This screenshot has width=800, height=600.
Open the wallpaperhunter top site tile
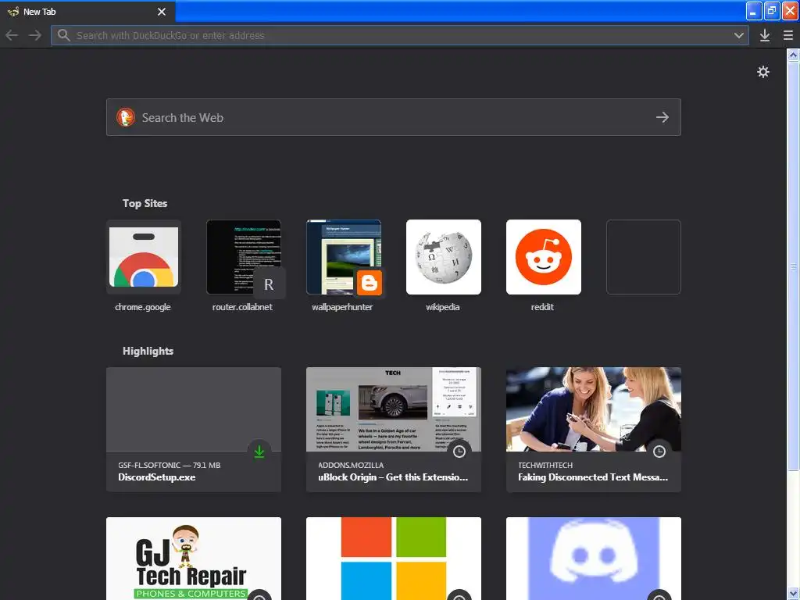tap(344, 257)
